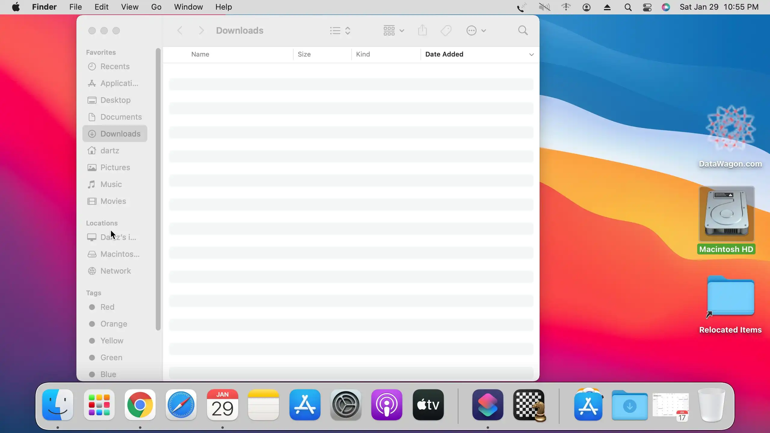Sort by the Name column header

[x=200, y=54]
